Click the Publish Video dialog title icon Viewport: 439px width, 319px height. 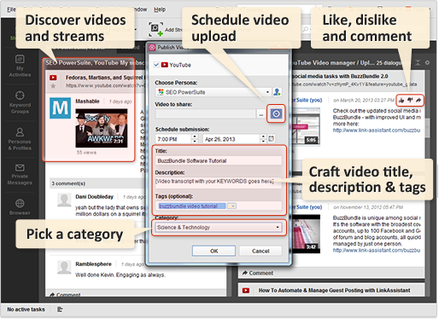(152, 48)
